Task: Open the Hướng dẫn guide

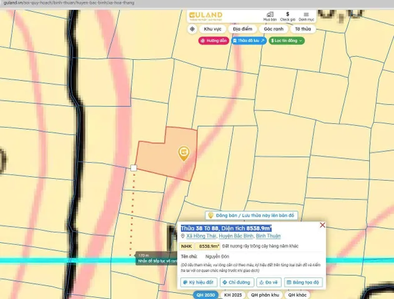Action: 214,40
